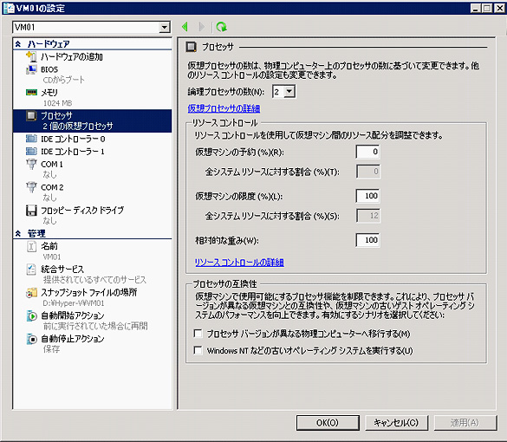
Task: Open the 自動開始アクション setting
Action: [x=73, y=315]
